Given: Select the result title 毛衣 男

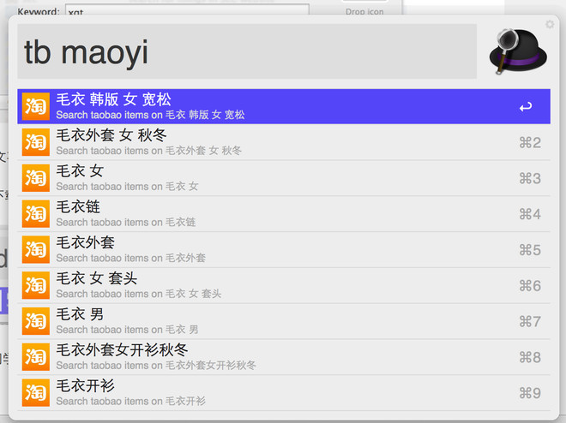Looking at the screenshot, I should [x=80, y=314].
